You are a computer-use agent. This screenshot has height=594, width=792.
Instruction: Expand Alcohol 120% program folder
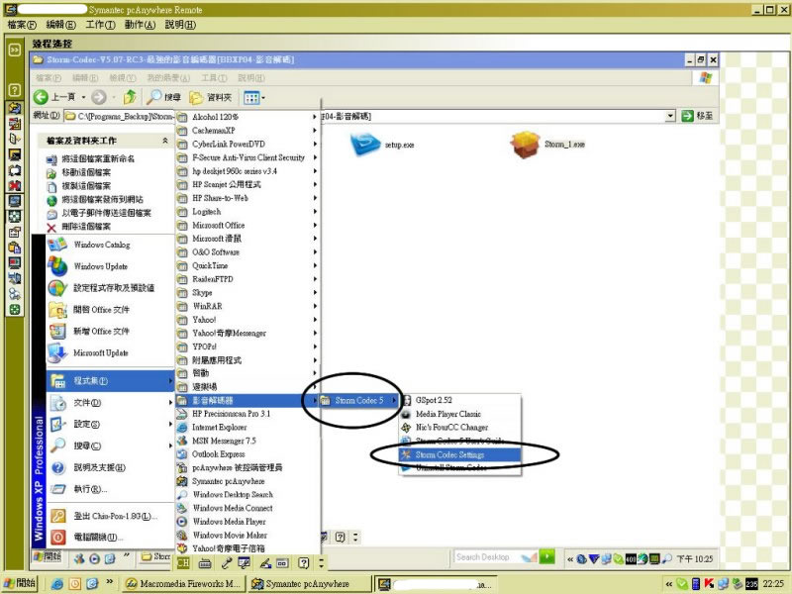pyautogui.click(x=247, y=117)
